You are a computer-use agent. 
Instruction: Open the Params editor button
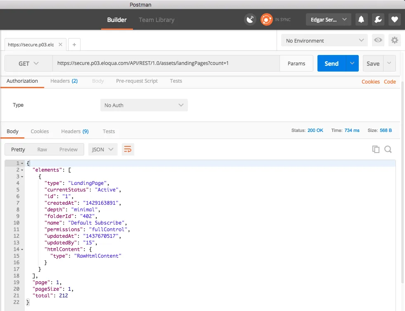click(296, 63)
